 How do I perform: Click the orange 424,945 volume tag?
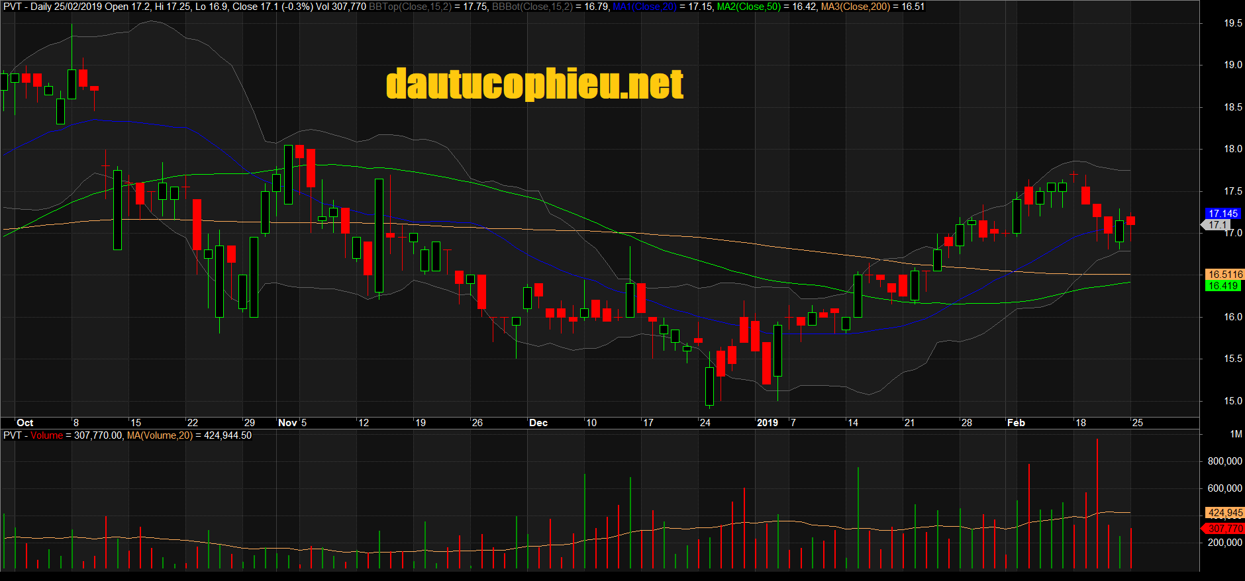click(1225, 513)
